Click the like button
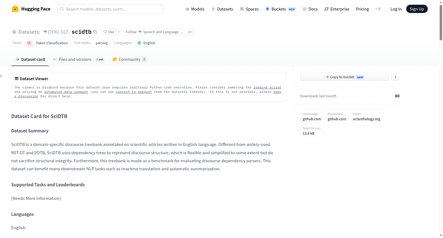Image resolution: width=443 pixels, height=238 pixels. [109, 32]
